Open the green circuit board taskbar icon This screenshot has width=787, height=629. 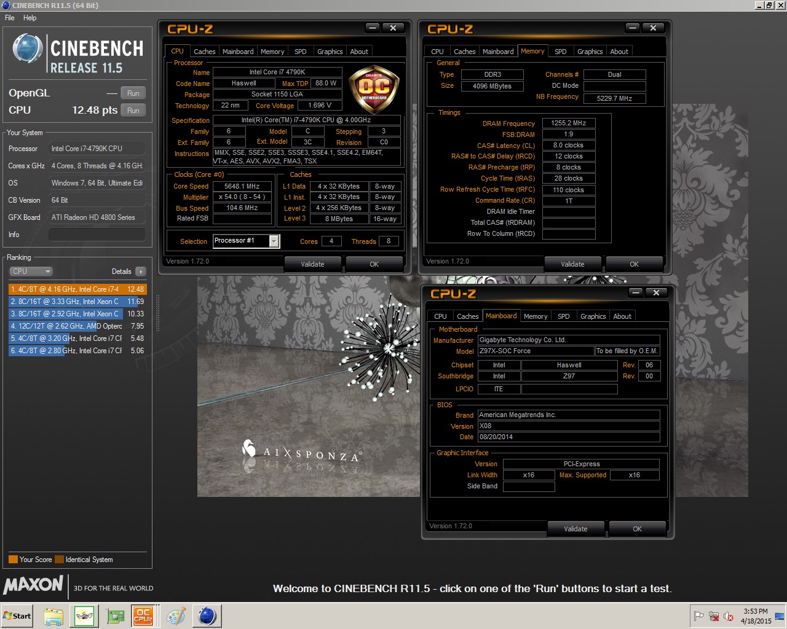[115, 616]
